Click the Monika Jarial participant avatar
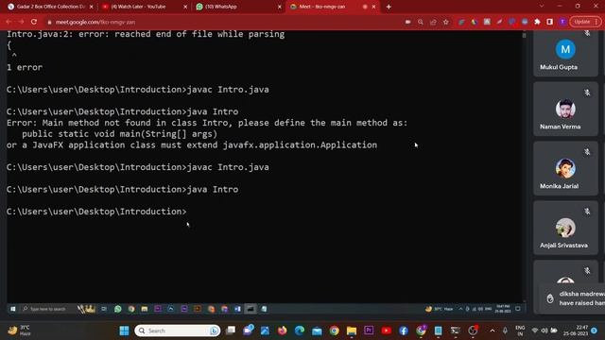The width and height of the screenshot is (605, 340). [565, 168]
